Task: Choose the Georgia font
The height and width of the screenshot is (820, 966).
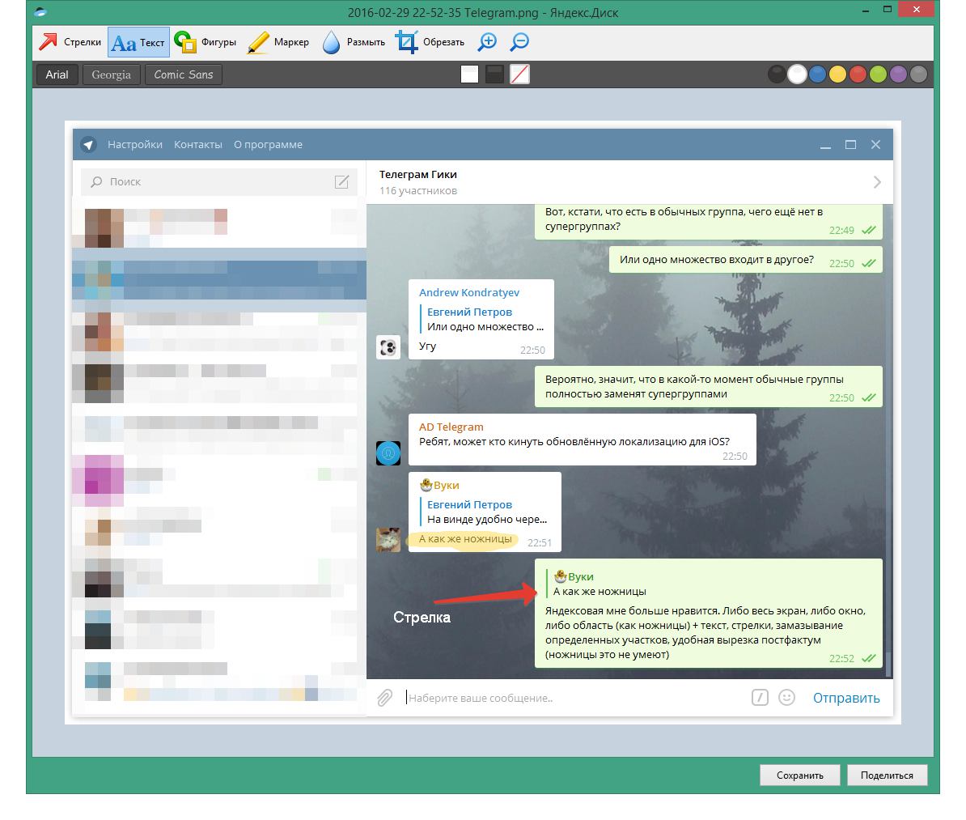Action: [x=111, y=74]
